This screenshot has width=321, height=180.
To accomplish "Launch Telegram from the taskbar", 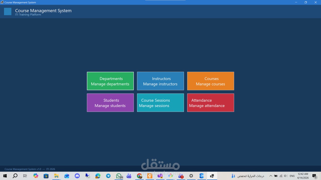I will coord(108,176).
